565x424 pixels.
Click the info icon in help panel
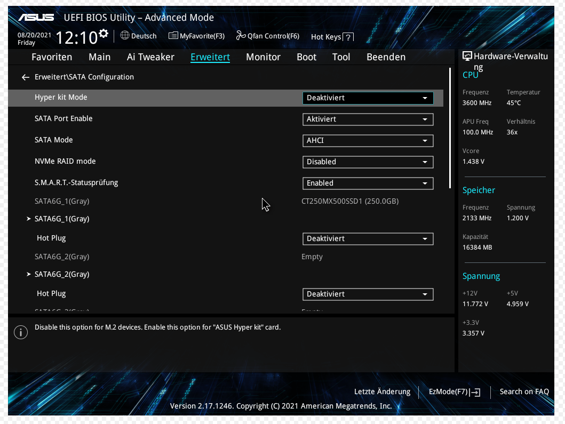[x=21, y=332]
